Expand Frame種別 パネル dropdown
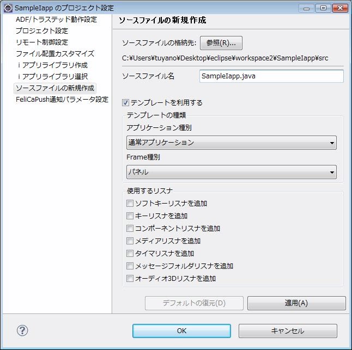 (231, 172)
